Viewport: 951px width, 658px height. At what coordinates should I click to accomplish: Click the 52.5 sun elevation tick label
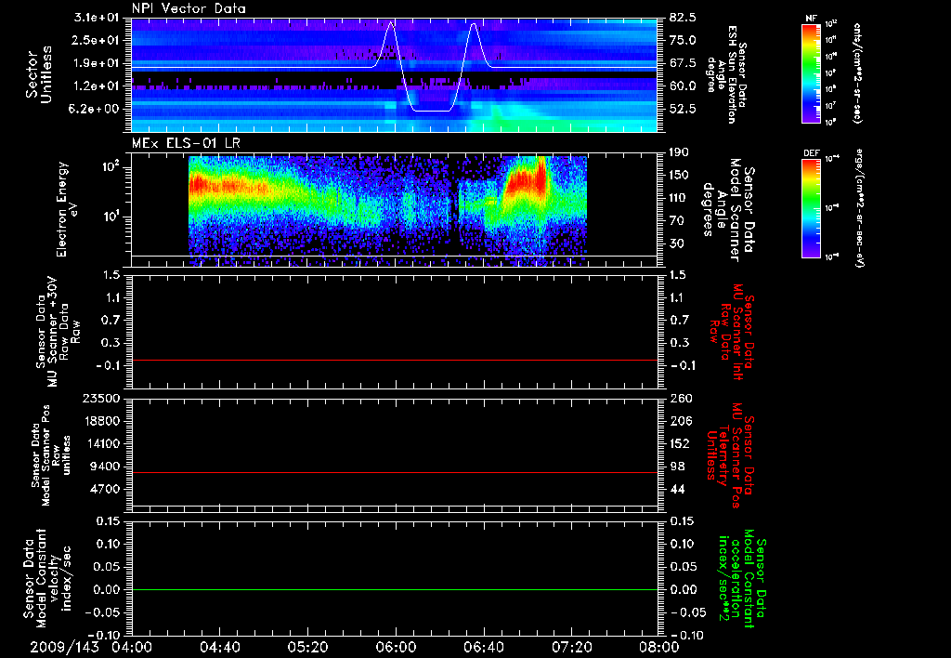pyautogui.click(x=683, y=109)
